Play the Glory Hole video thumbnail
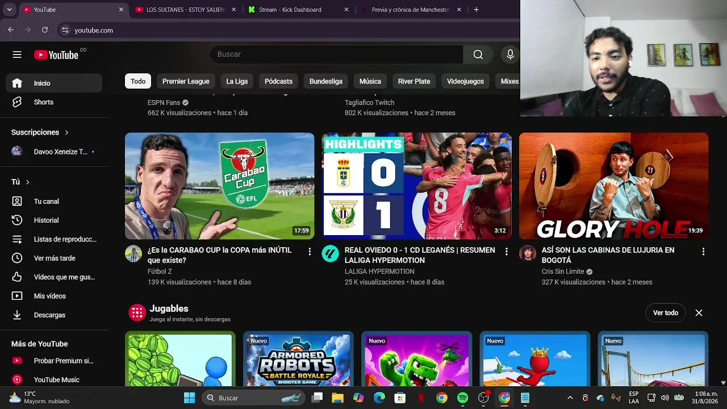 coord(614,186)
